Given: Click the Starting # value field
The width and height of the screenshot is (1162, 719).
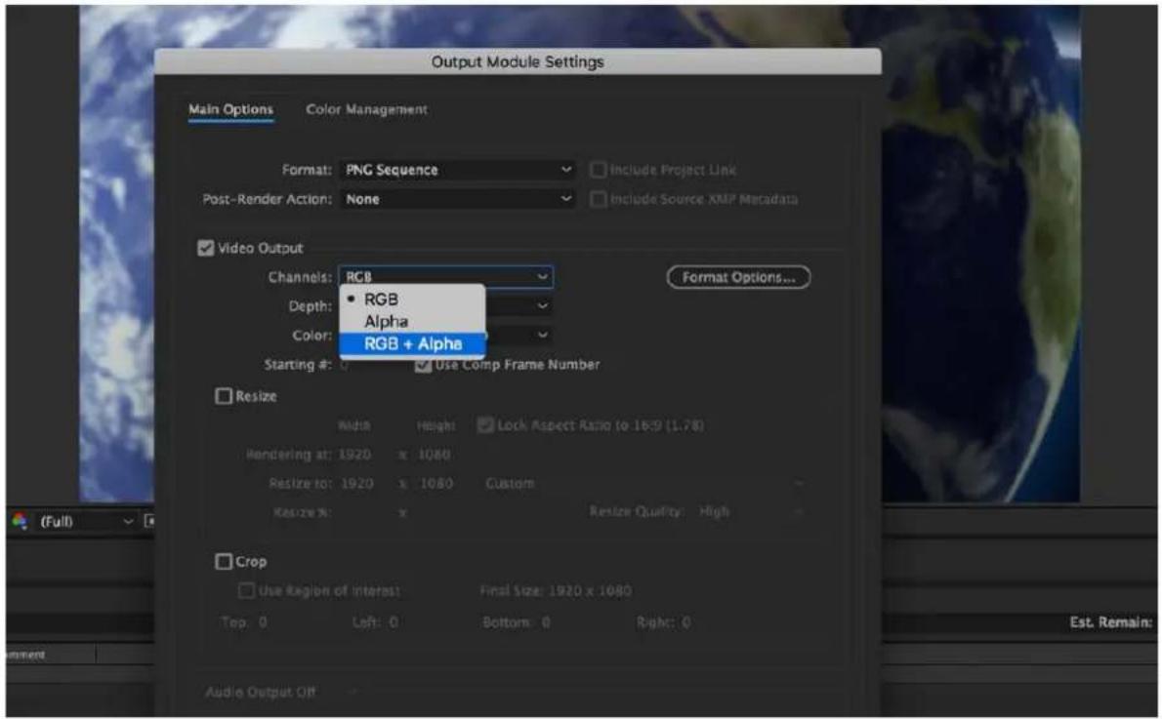Looking at the screenshot, I should pyautogui.click(x=344, y=364).
